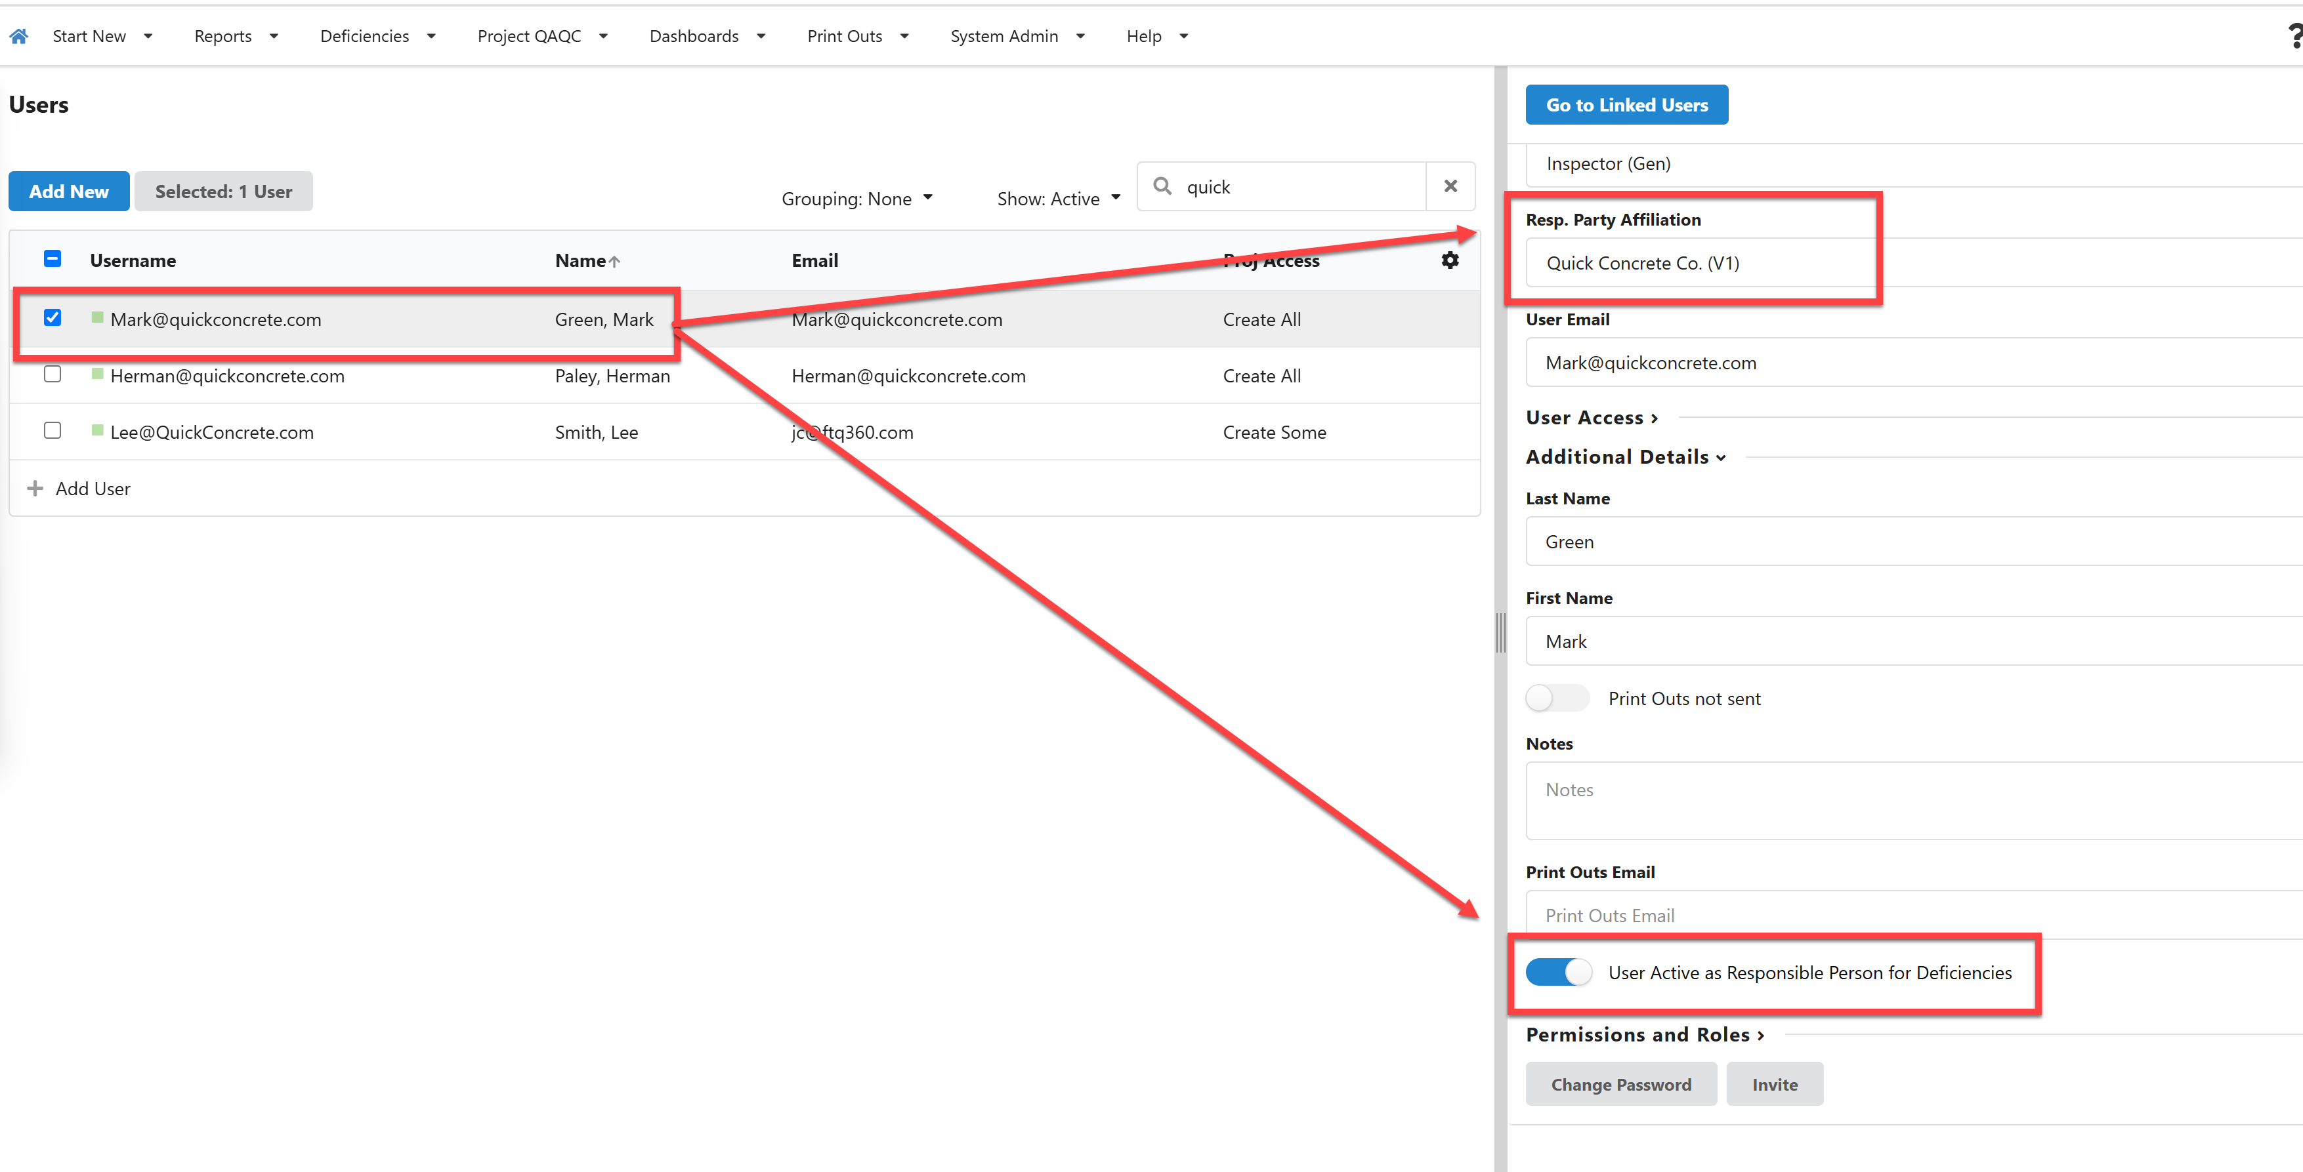Open the System Admin menu
The image size is (2303, 1172).
[x=1017, y=35]
